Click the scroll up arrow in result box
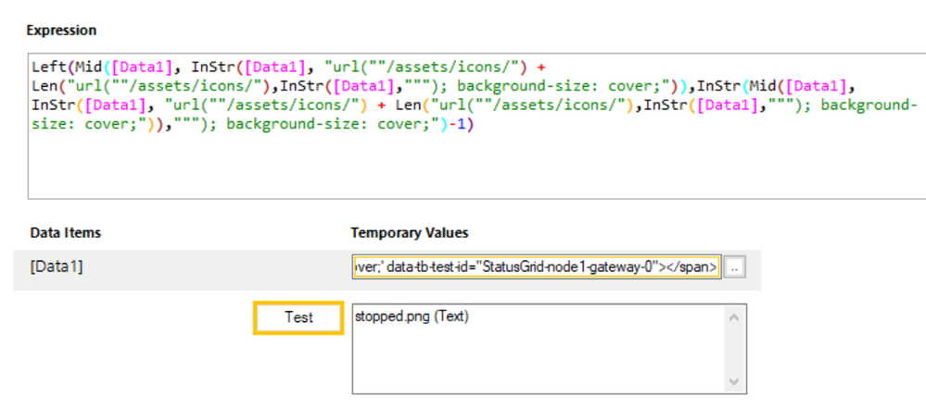The height and width of the screenshot is (409, 926). pyautogui.click(x=735, y=317)
